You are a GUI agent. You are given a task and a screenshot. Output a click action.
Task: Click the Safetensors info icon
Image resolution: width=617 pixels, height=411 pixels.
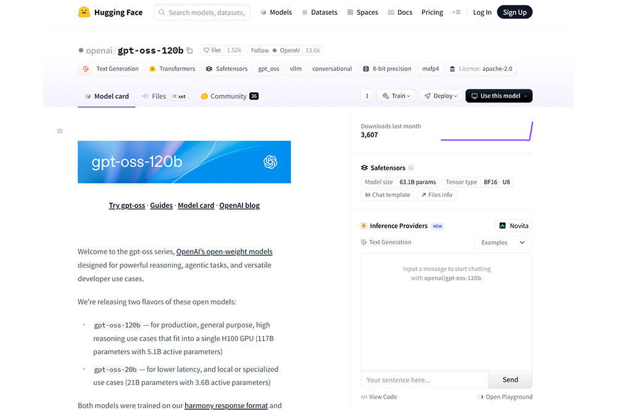pos(411,168)
